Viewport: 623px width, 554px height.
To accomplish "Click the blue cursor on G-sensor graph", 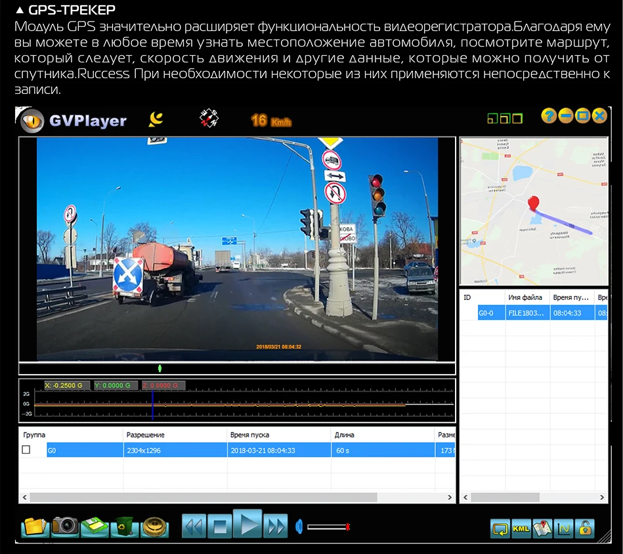I will (x=152, y=404).
